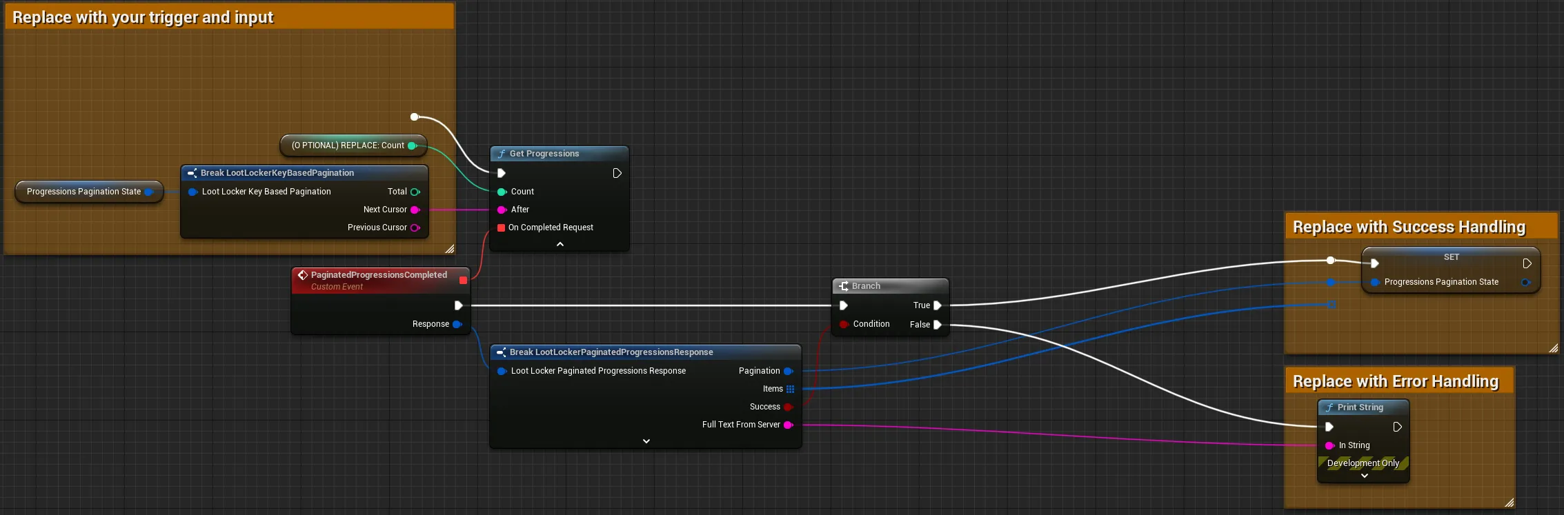Click the Custom Event subtitle text
The height and width of the screenshot is (515, 1564).
337,287
